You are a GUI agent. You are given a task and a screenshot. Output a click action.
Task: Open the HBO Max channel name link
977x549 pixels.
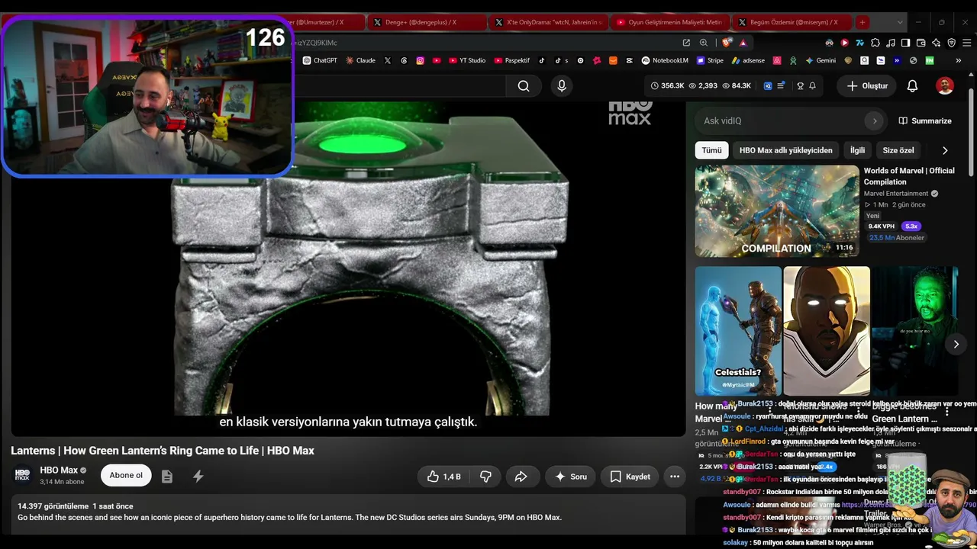59,470
